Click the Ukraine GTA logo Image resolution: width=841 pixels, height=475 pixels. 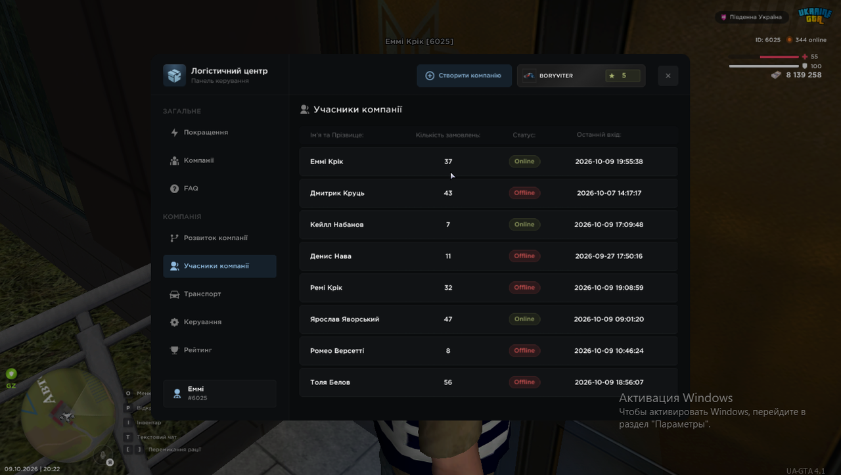coord(815,16)
